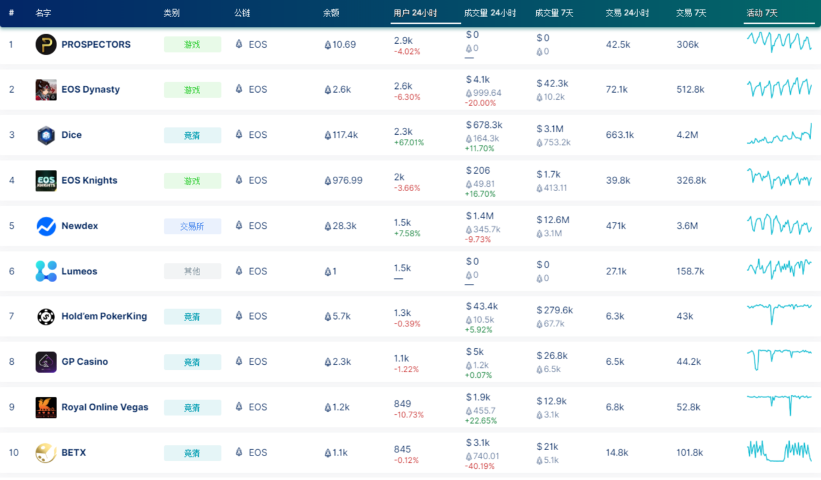Click the GP Casino logo
This screenshot has height=480, width=821.
(46, 362)
